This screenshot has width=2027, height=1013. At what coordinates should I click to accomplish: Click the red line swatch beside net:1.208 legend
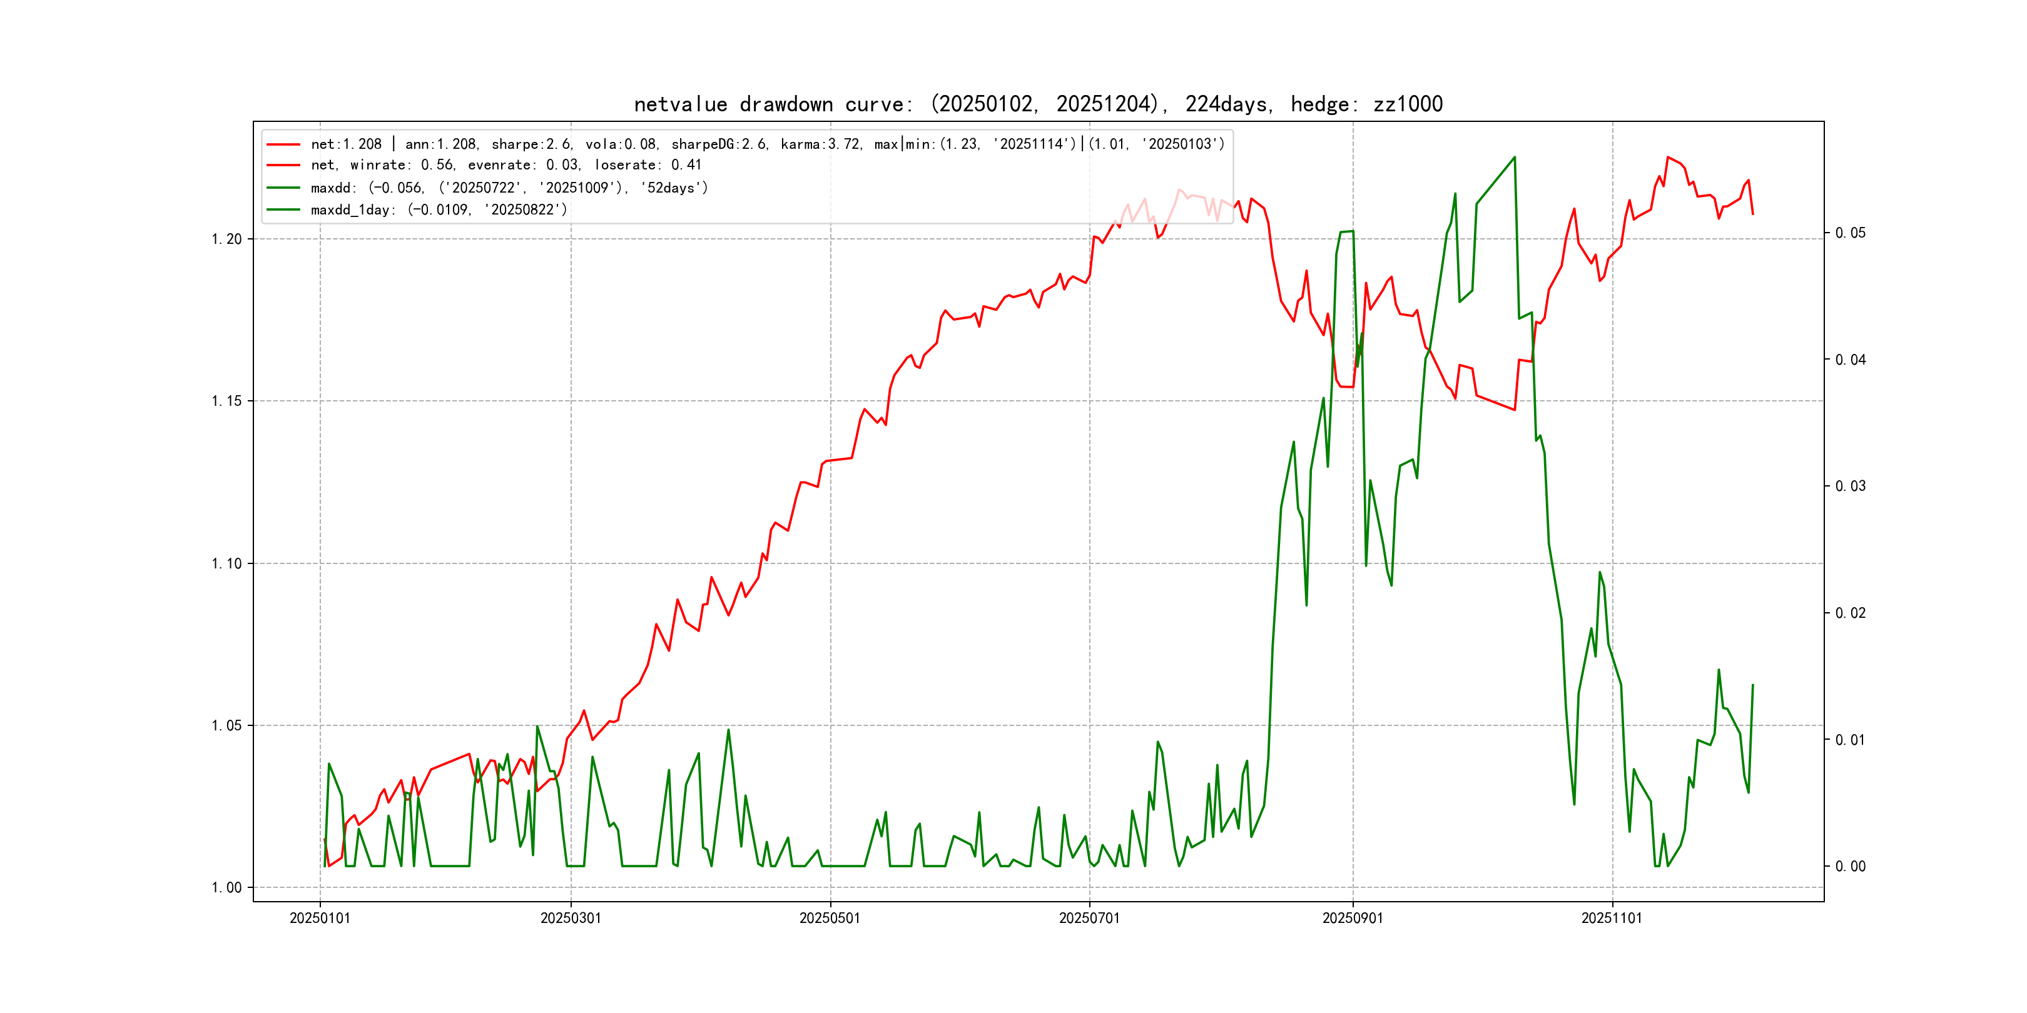click(x=283, y=144)
